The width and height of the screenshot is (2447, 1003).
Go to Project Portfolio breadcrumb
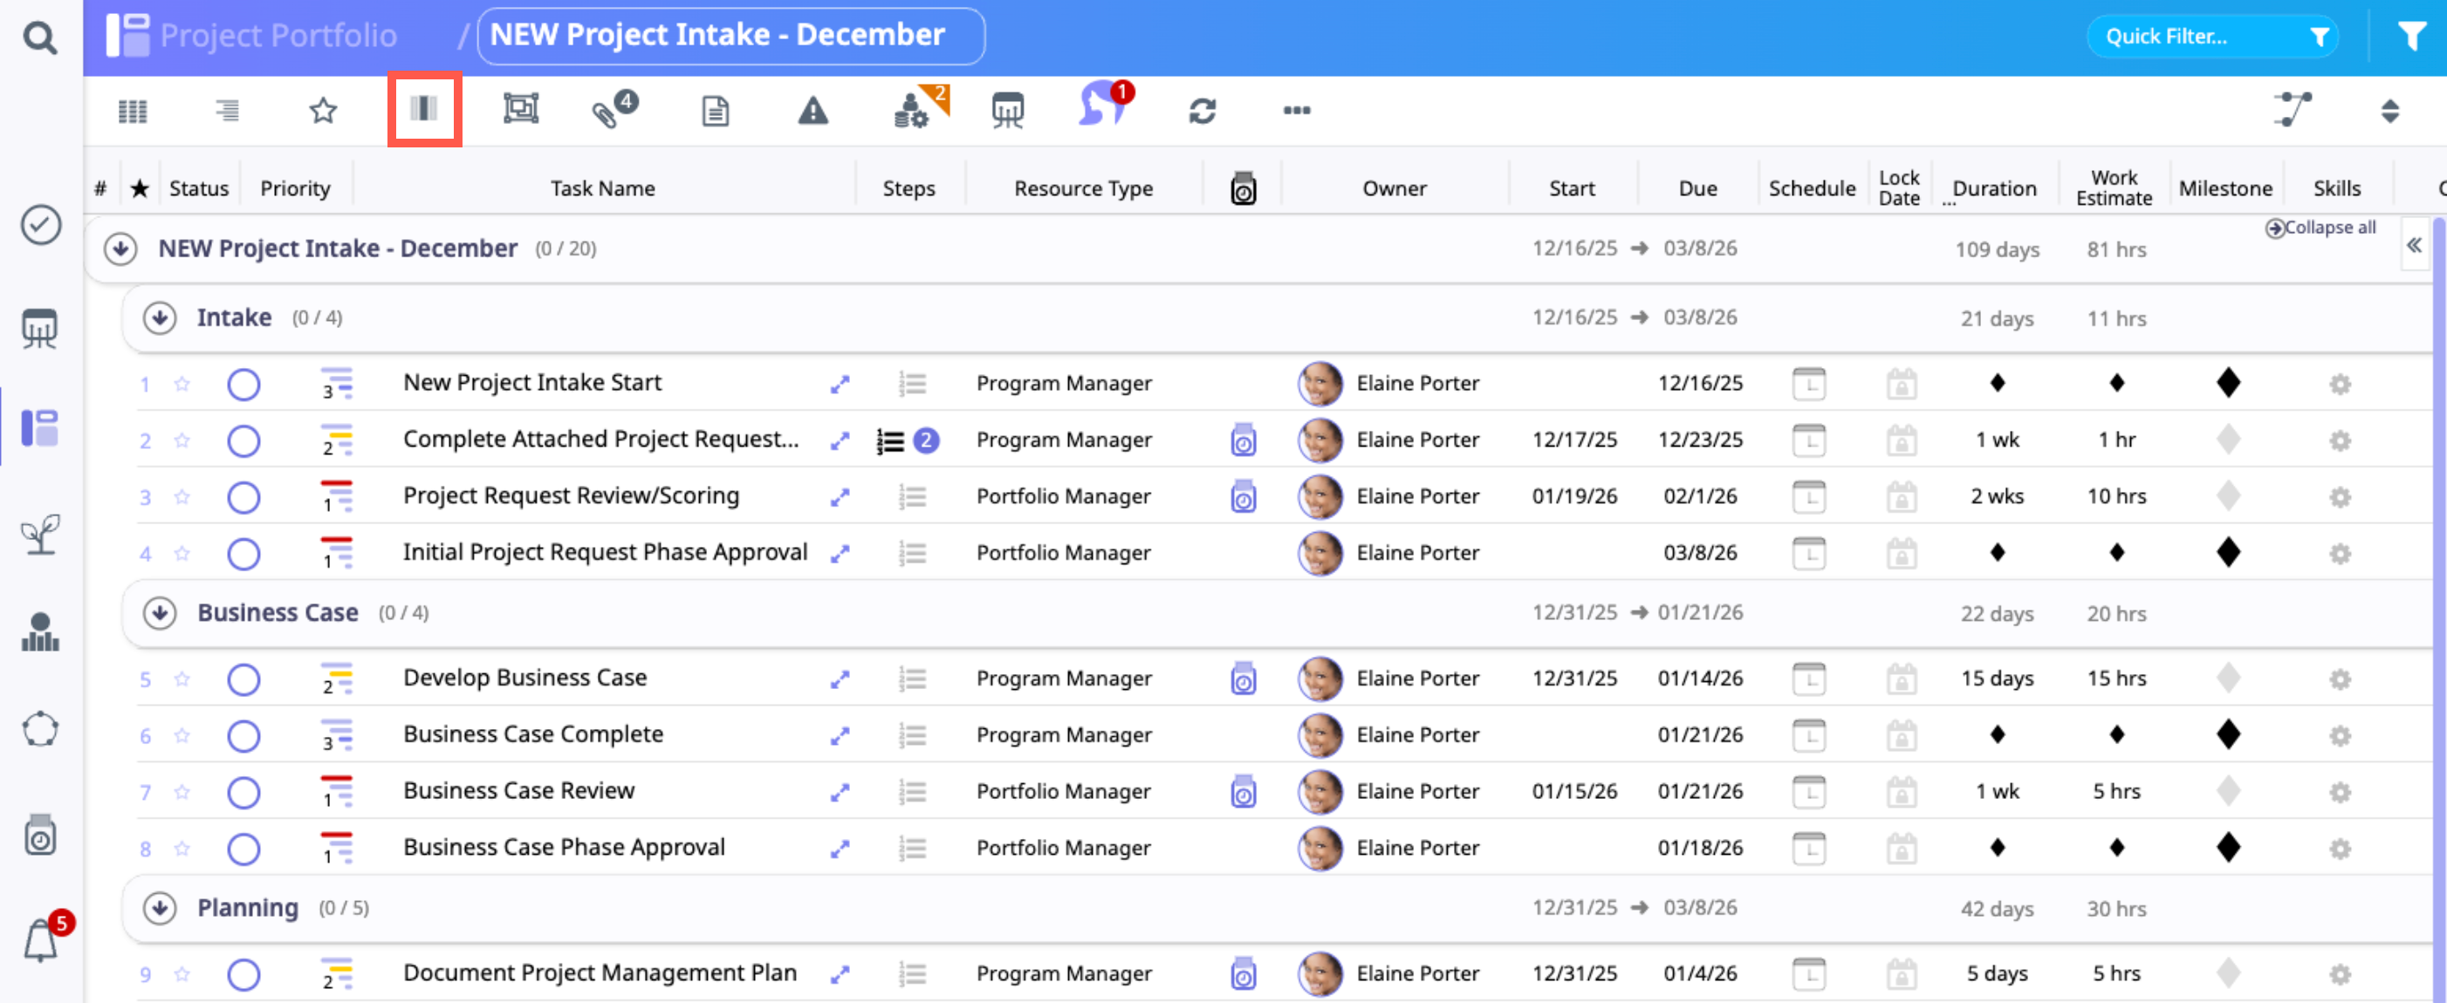pos(278,35)
